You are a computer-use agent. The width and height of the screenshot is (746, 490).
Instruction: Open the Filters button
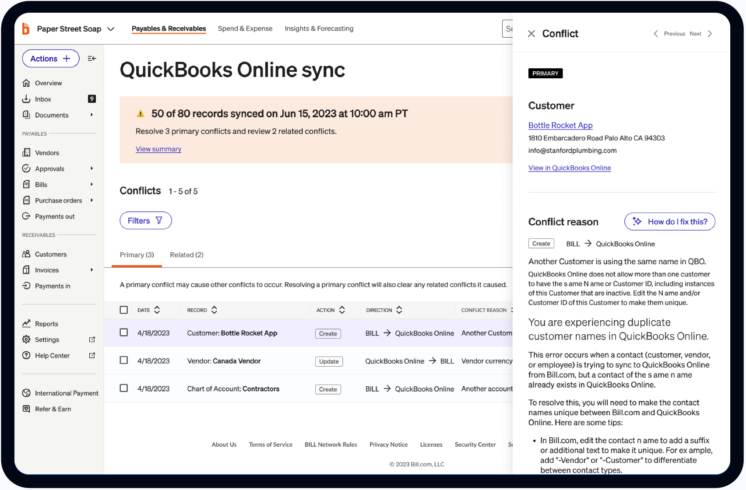click(146, 220)
